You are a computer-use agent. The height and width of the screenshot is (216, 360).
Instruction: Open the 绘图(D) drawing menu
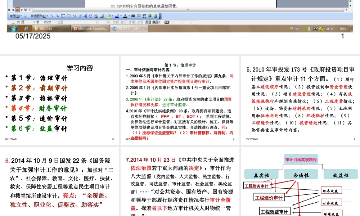tap(15, 16)
